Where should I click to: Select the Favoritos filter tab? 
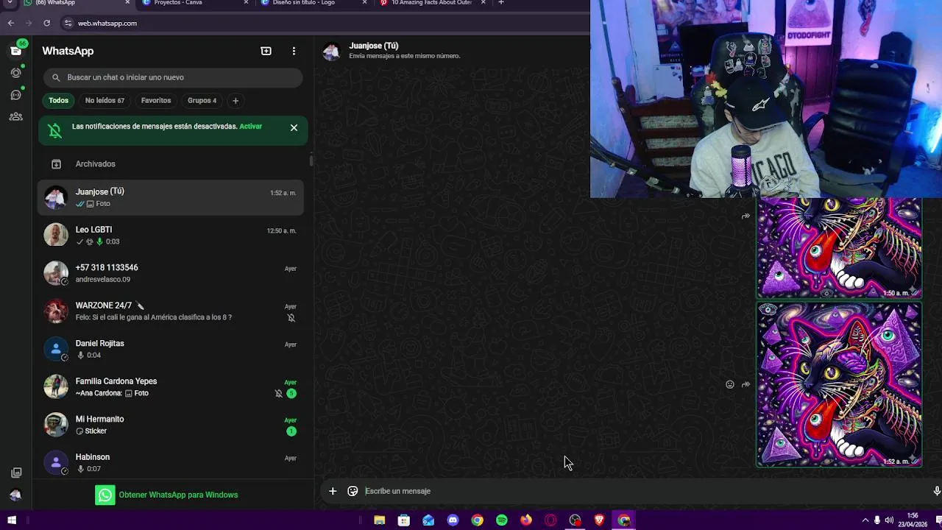156,100
